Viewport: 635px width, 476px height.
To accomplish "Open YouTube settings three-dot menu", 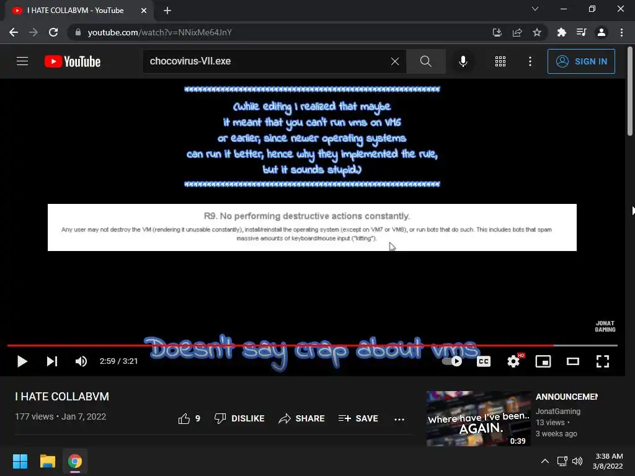I will click(530, 61).
